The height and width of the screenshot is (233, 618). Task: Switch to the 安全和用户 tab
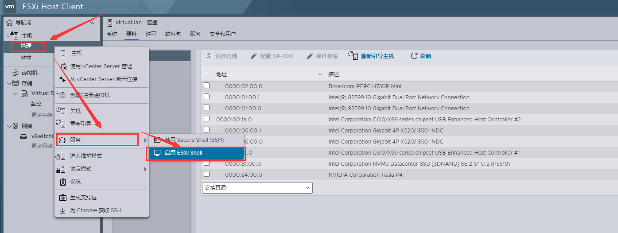point(222,34)
